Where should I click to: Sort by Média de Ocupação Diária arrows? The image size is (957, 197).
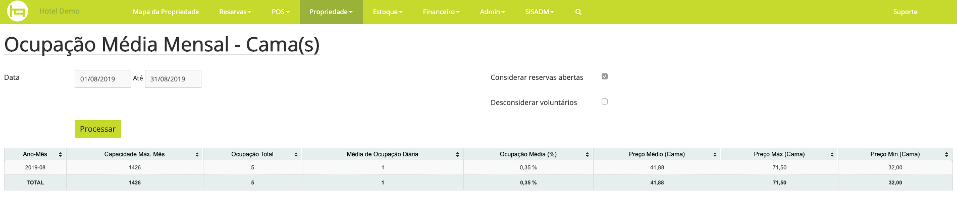pyautogui.click(x=457, y=155)
